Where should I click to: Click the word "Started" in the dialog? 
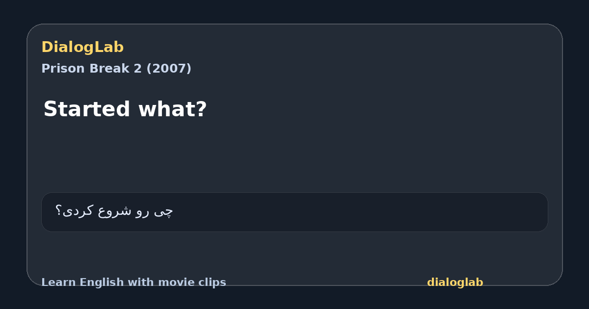click(x=86, y=109)
